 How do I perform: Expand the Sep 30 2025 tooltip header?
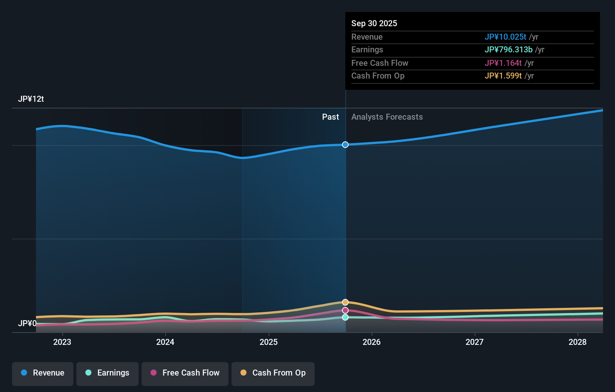coord(374,23)
